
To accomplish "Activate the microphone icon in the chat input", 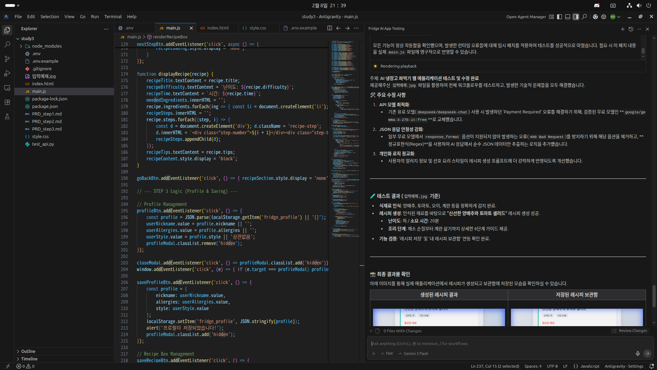I will pos(637,354).
